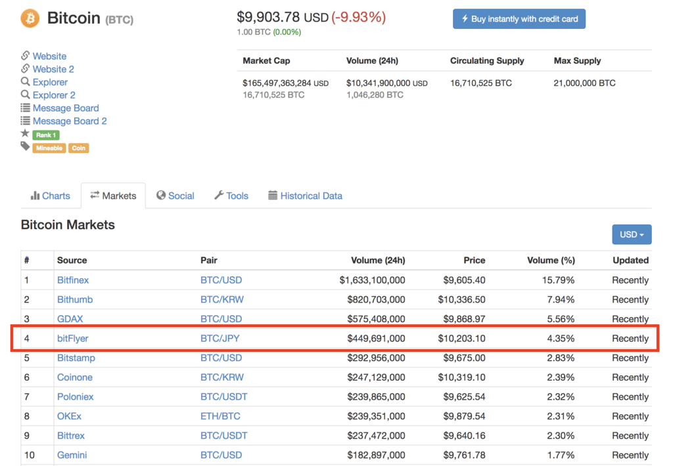Image resolution: width=673 pixels, height=466 pixels.
Task: Open the Explorer link
Action: pyautogui.click(x=50, y=82)
